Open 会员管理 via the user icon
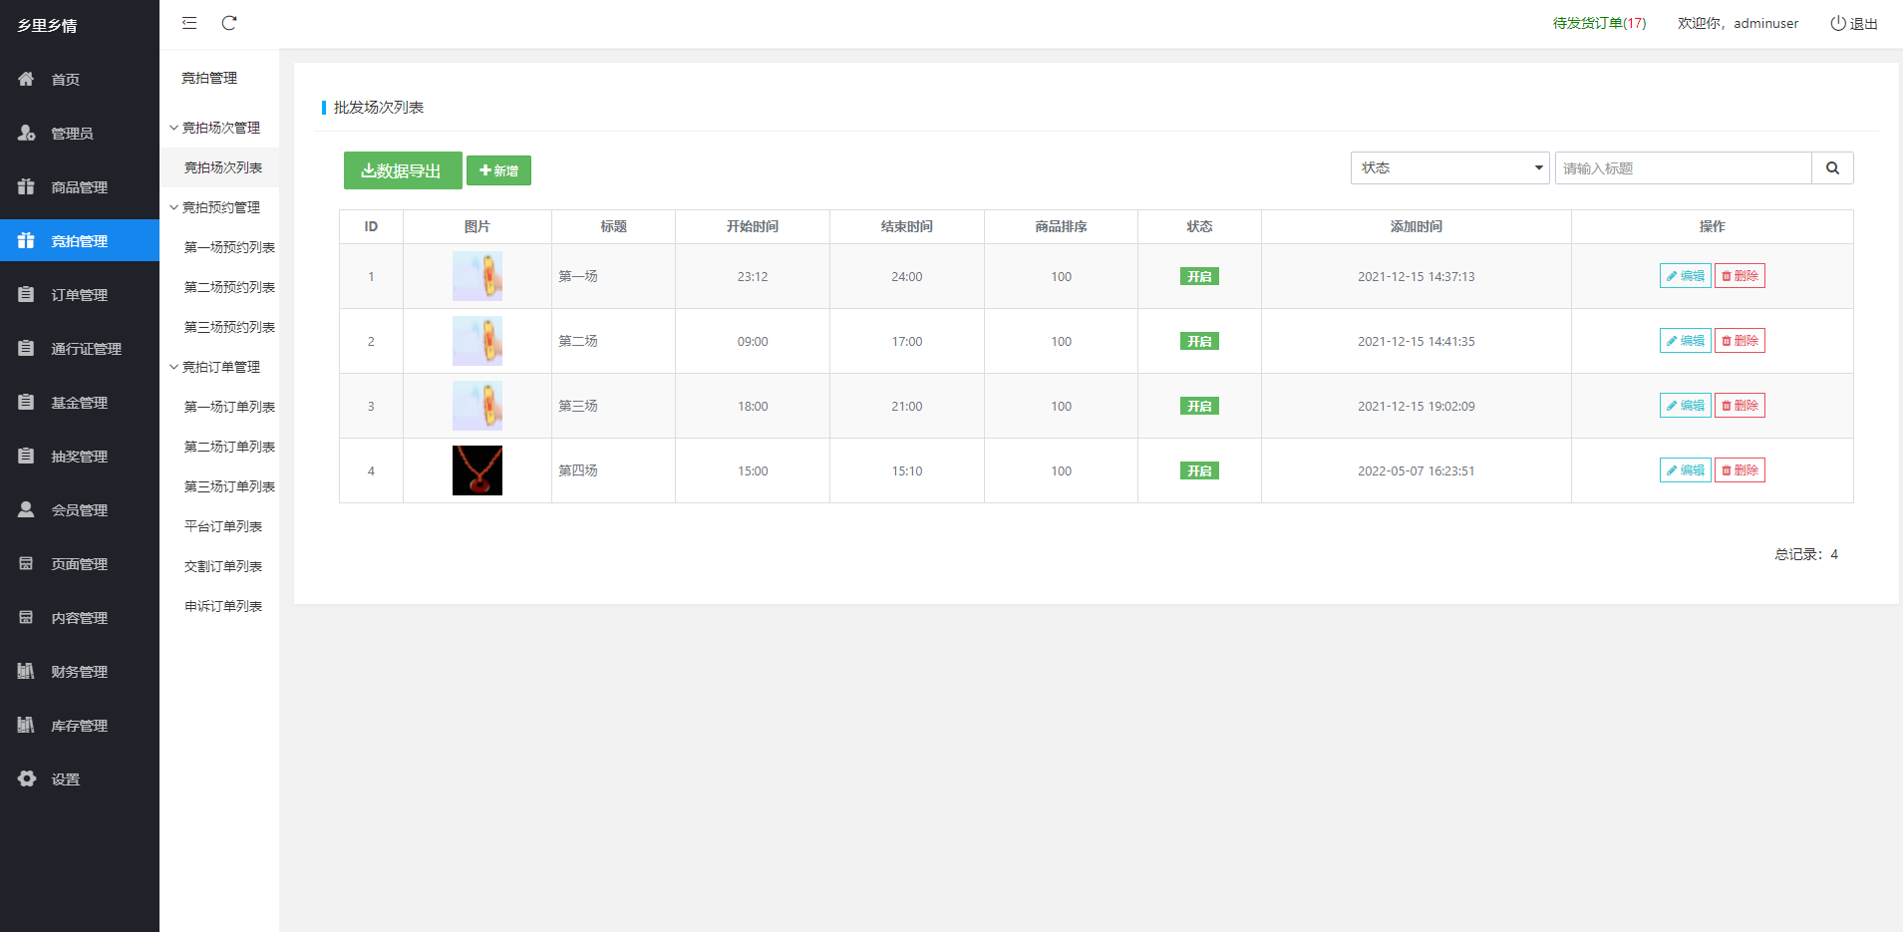1903x932 pixels. (x=27, y=509)
